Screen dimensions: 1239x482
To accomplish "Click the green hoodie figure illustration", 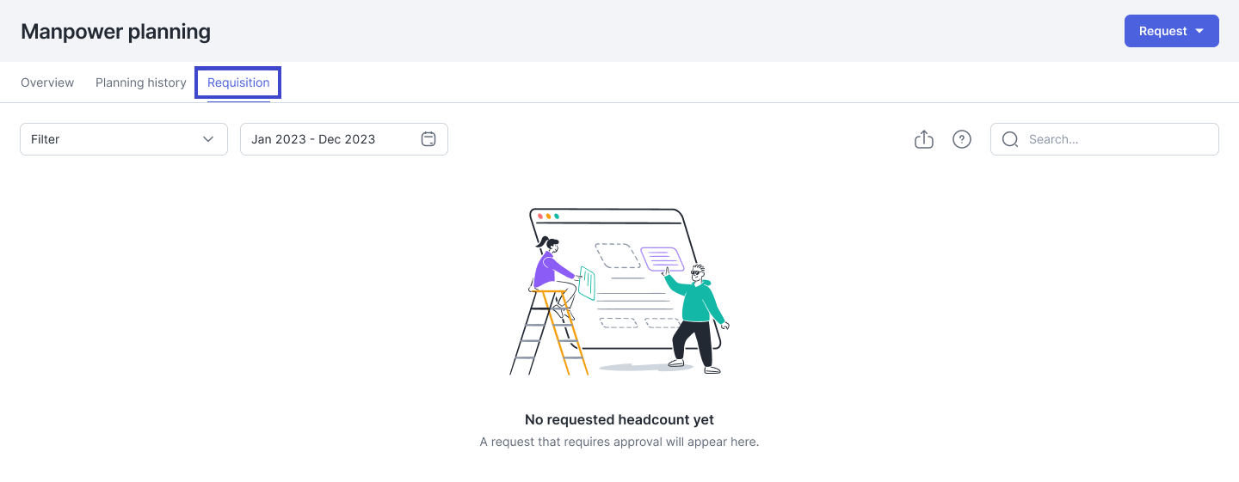I will (x=697, y=318).
